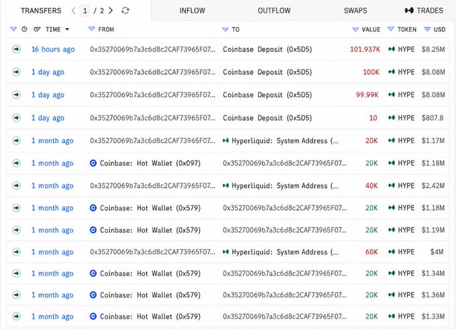Open Coinbase Deposit (0x5D5) in the 99.99K row

pyautogui.click(x=268, y=95)
